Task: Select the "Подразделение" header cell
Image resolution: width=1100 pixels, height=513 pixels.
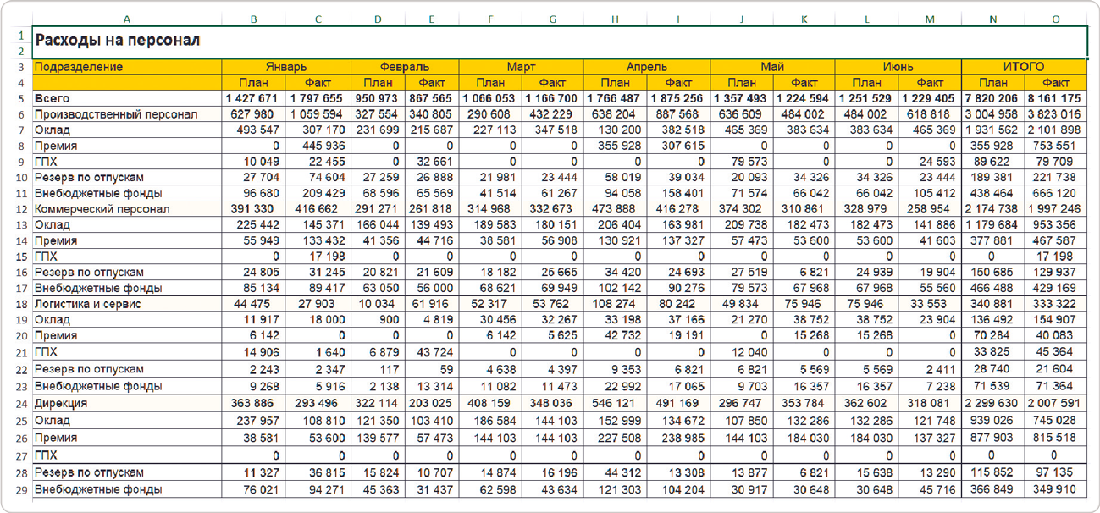Action: click(x=79, y=67)
